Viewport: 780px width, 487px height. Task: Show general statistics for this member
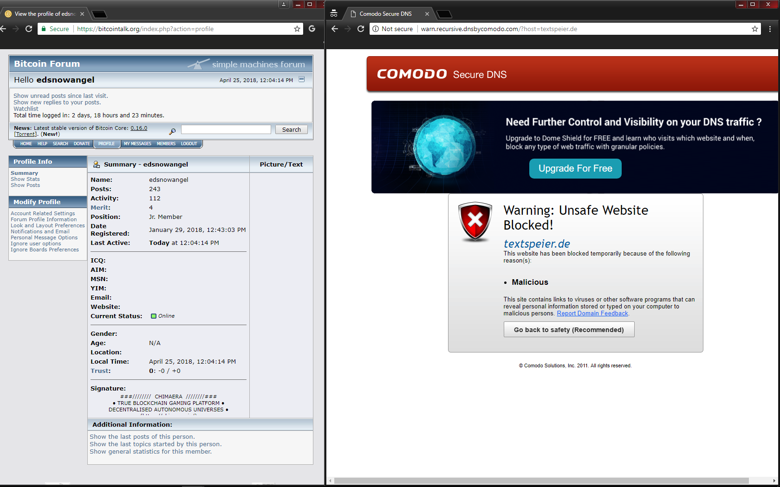150,452
